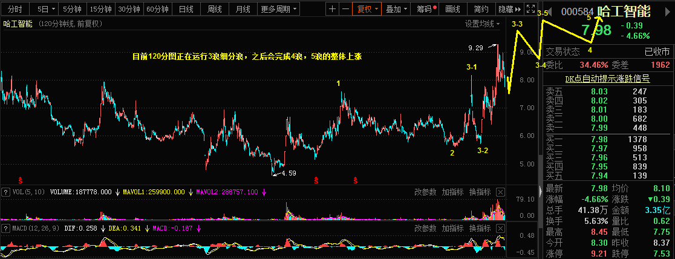Switch to 分时 view

15,8
